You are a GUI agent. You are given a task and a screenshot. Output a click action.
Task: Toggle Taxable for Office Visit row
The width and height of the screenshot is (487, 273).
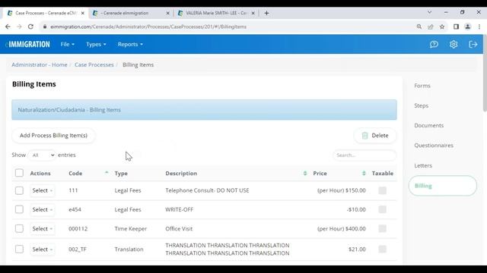click(382, 229)
